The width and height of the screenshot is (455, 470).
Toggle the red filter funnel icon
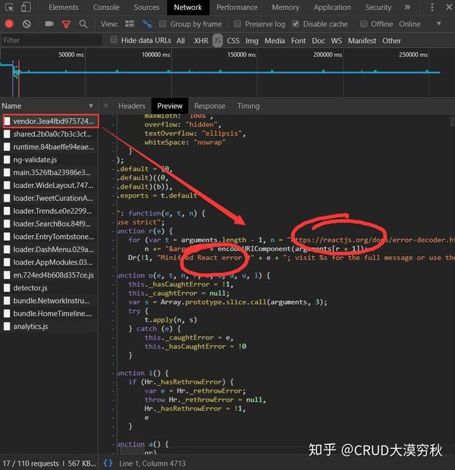pyautogui.click(x=66, y=24)
